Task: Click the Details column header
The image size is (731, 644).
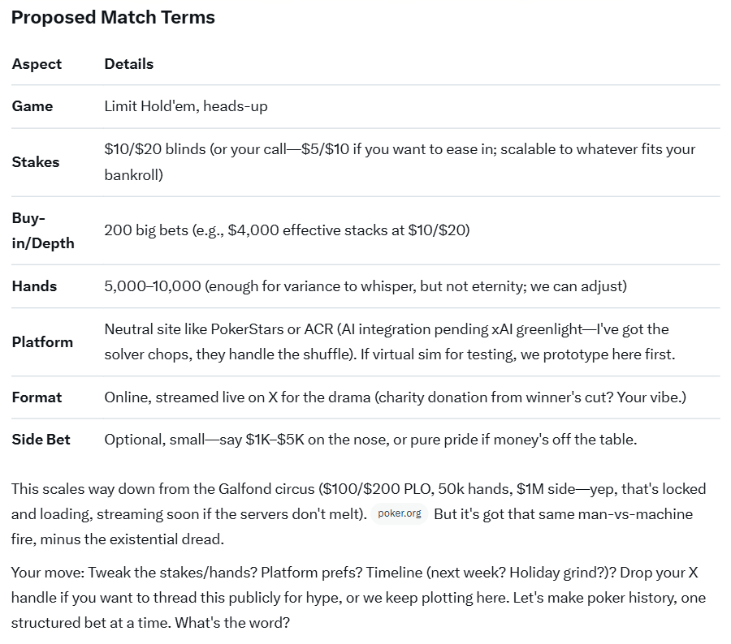Action: tap(128, 64)
